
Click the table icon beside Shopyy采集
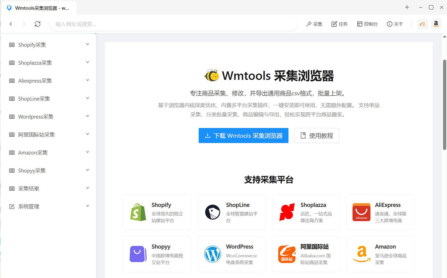click(x=12, y=171)
